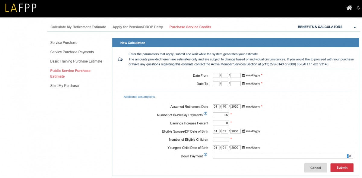The image size is (362, 178).
Task: Open calendar for Youngest Child Date of Birth
Action: tap(244, 148)
